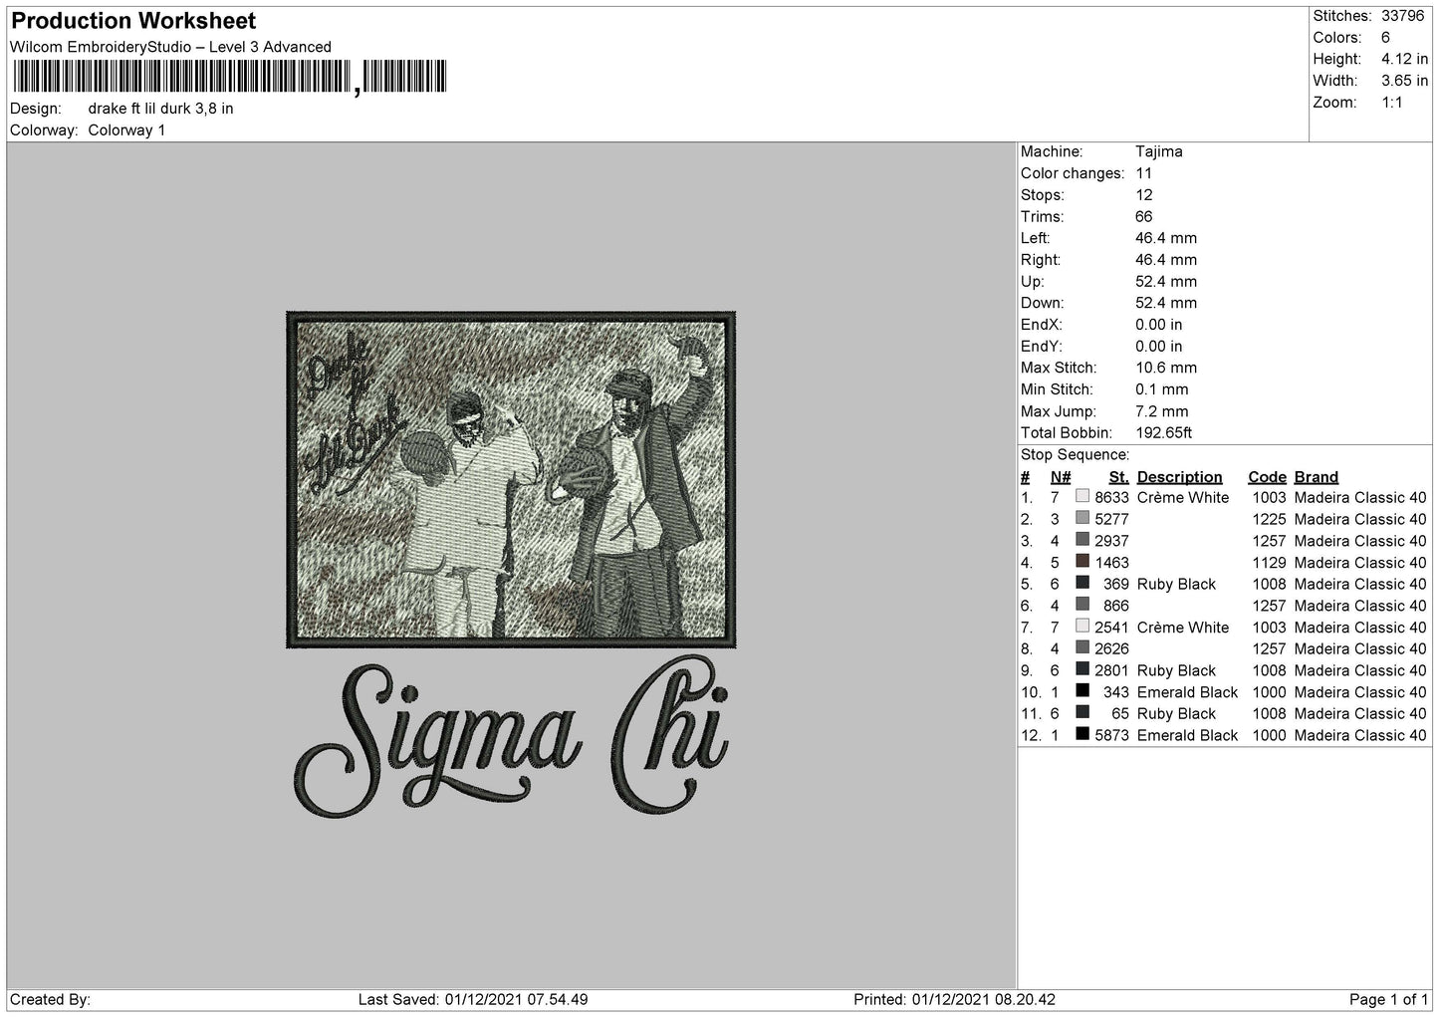Click the Colors value 6
1439x1017 pixels.
point(1385,38)
